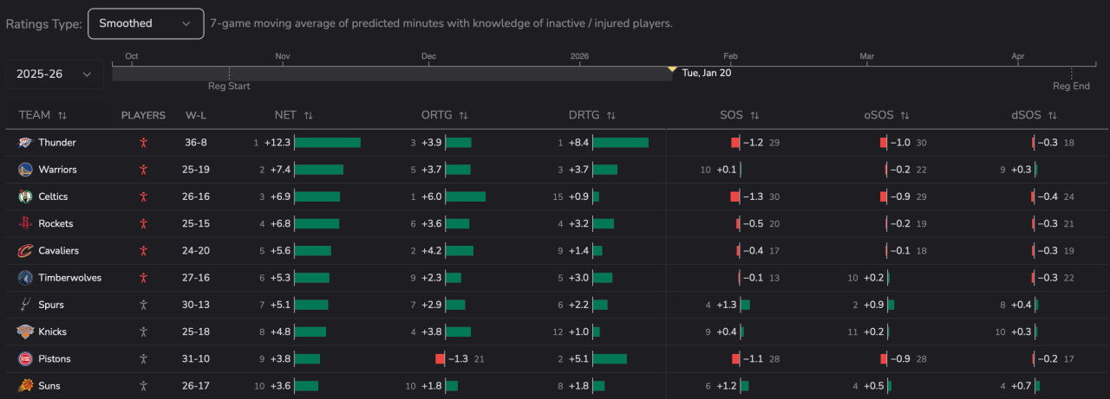This screenshot has height=399, width=1110.
Task: Sort table by TEAM column arrows
Action: pyautogui.click(x=62, y=115)
